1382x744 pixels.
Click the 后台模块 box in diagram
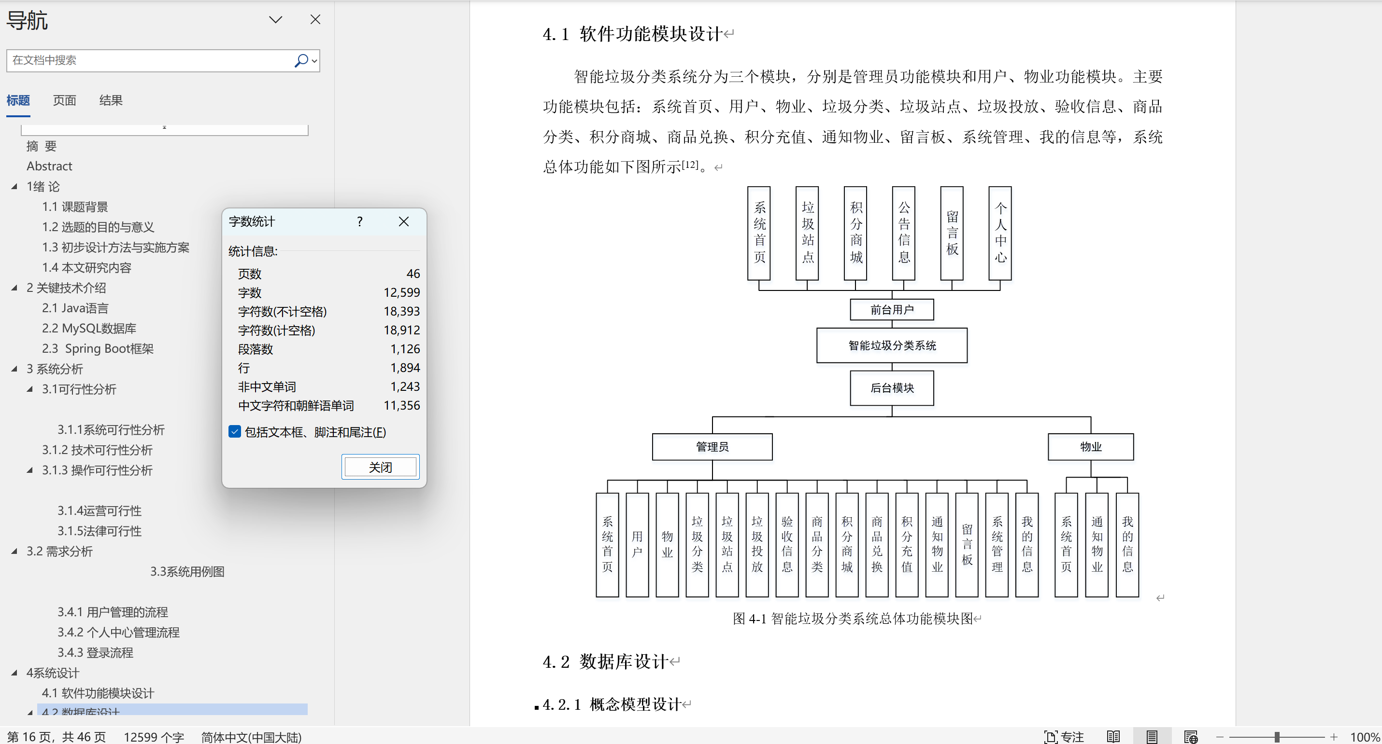(x=892, y=388)
